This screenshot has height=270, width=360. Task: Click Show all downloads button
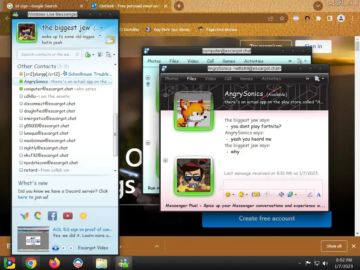point(334,246)
